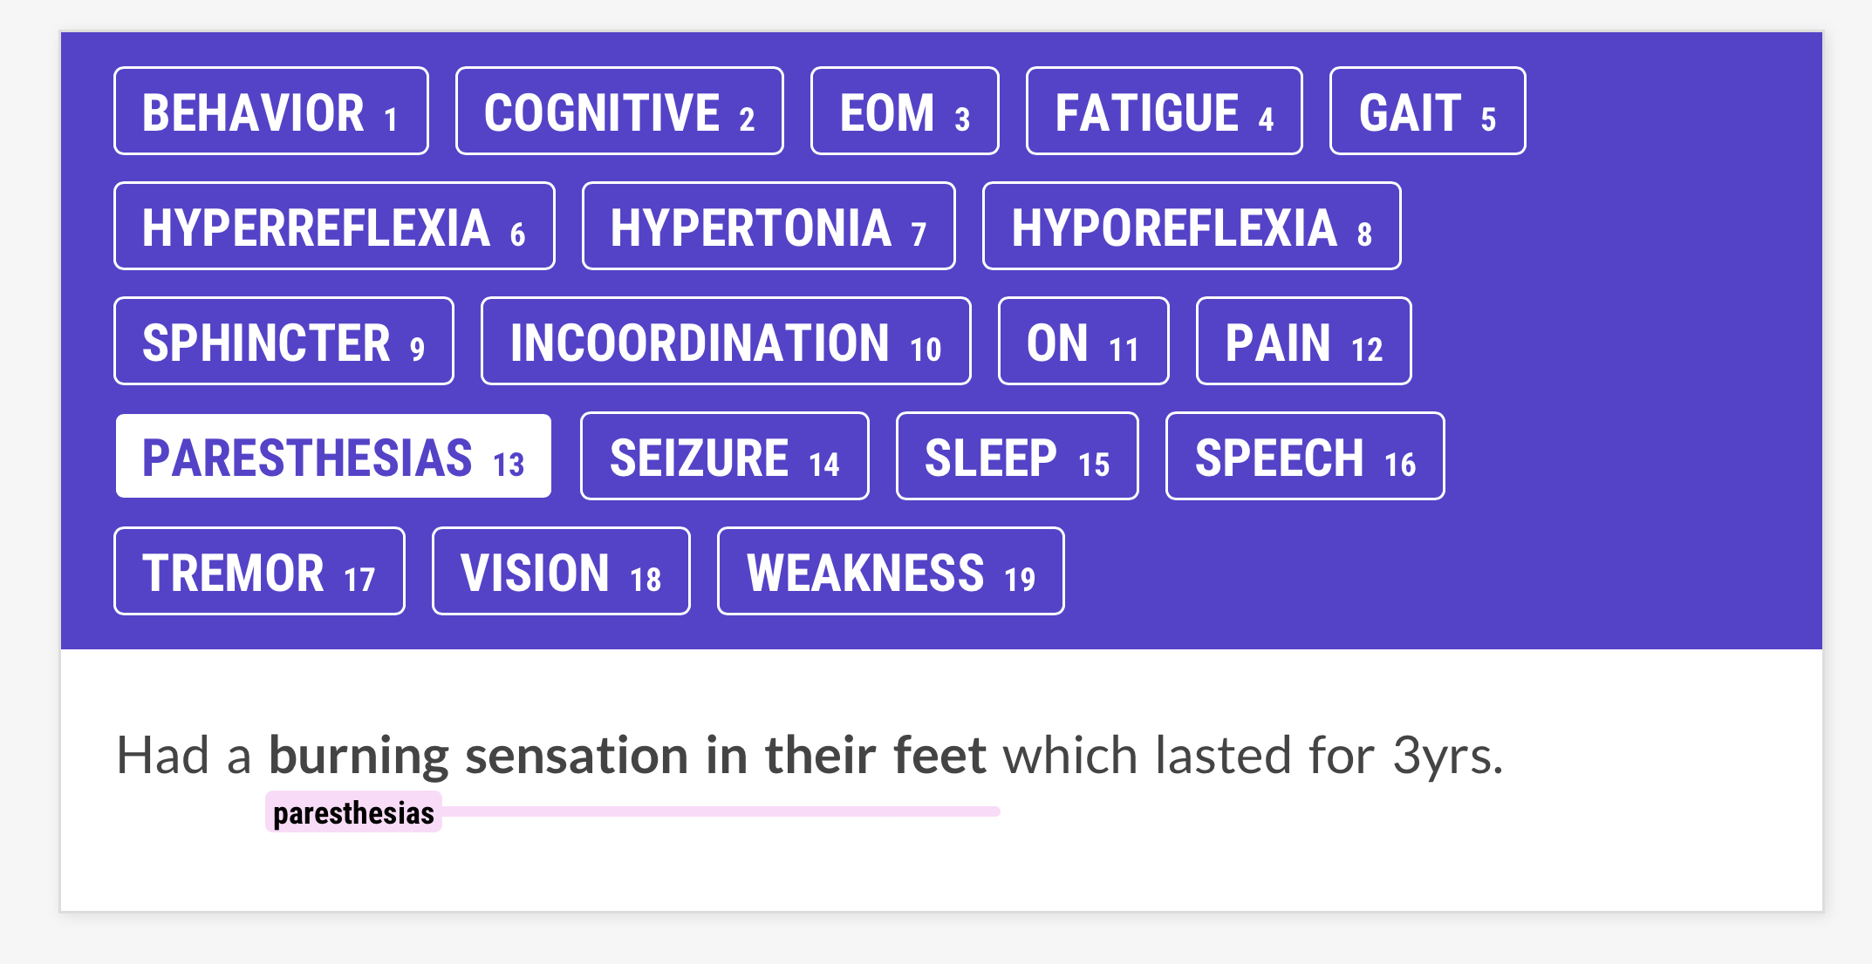1872x964 pixels.
Task: Select the TREMOR label
Action: 259,572
